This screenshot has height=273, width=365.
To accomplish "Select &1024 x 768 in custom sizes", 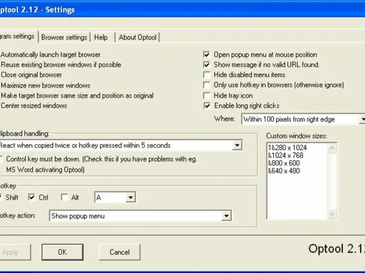I will click(286, 155).
